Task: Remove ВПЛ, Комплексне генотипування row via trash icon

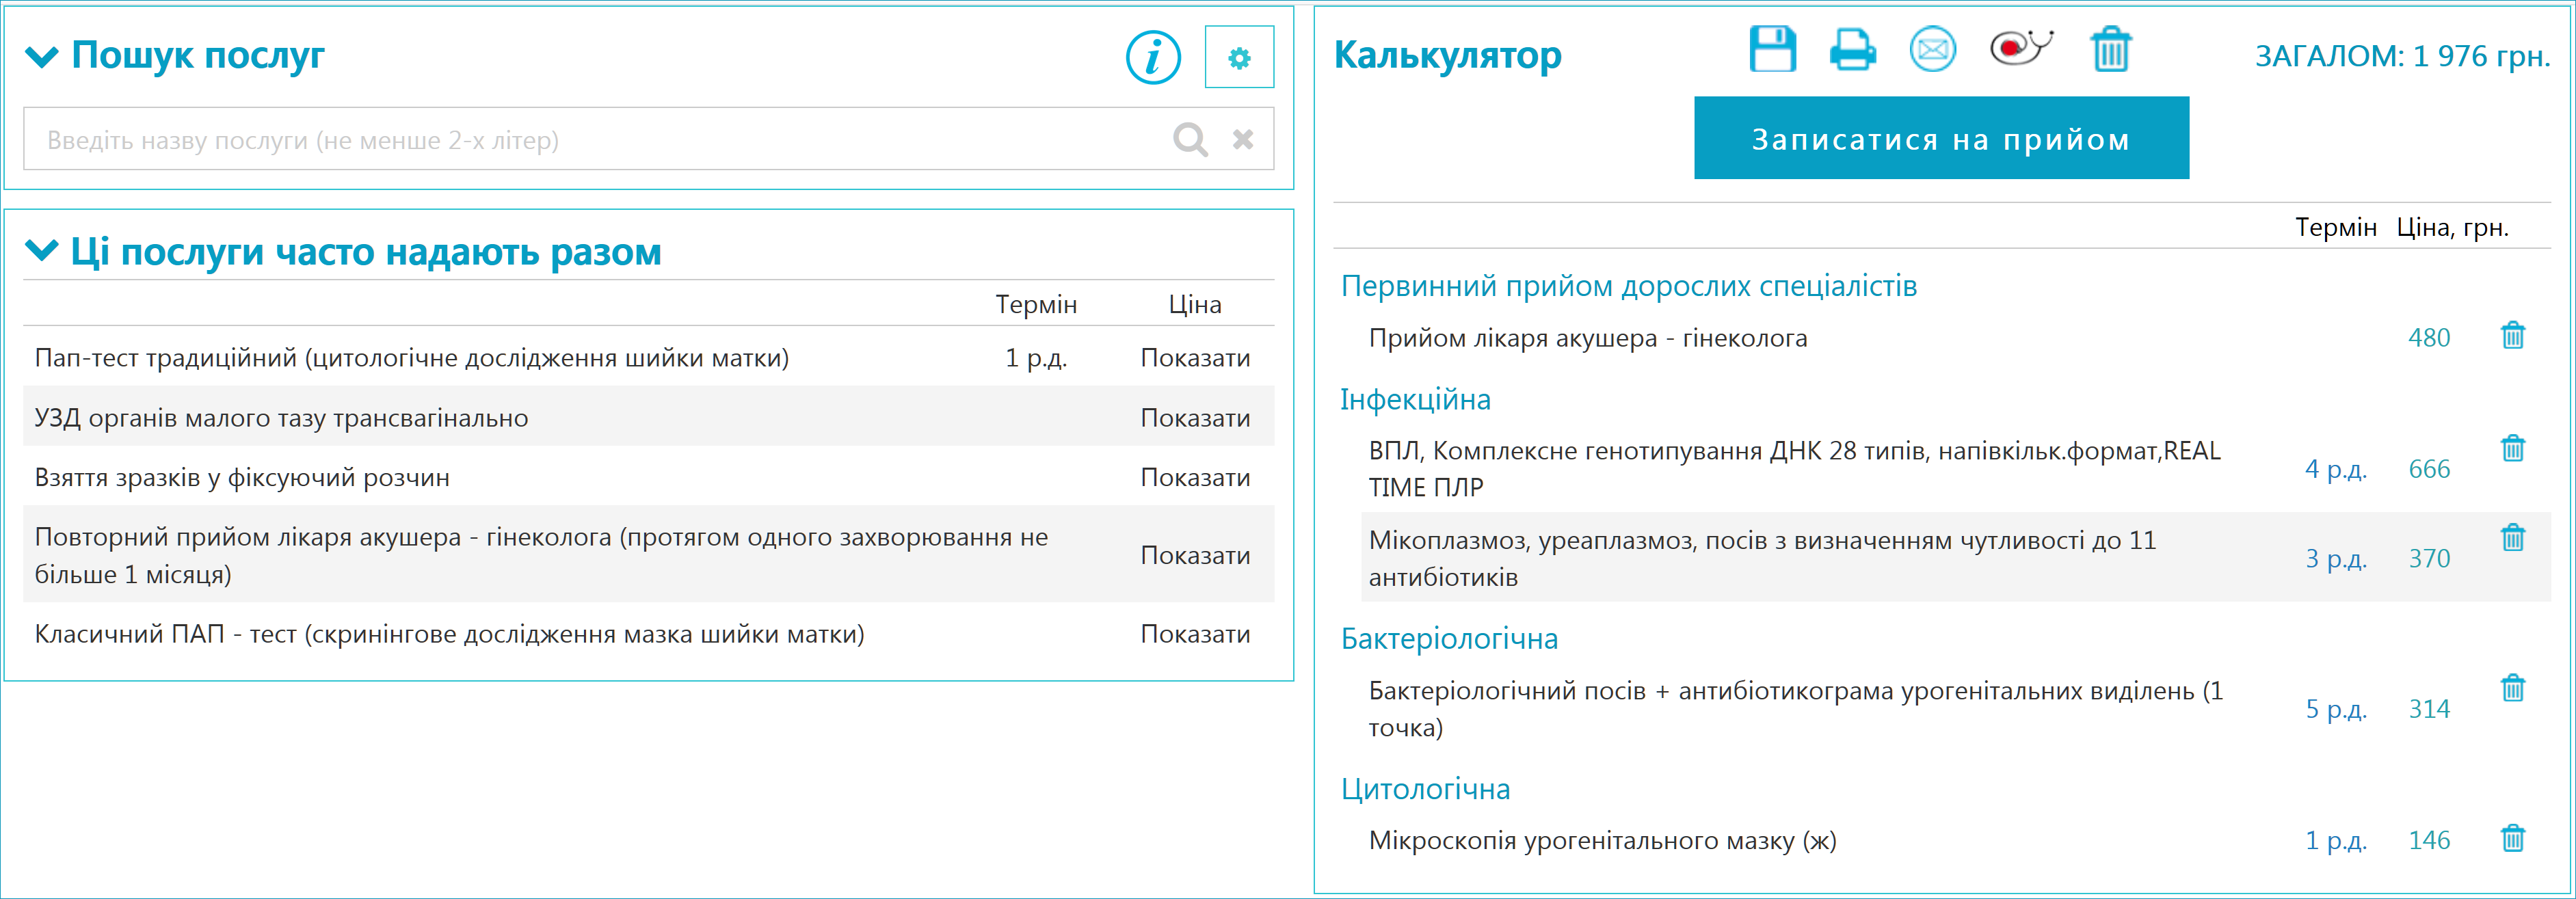Action: point(2513,448)
